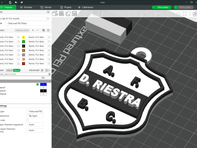Image resolution: width=197 pixels, height=148 pixels.
Task: Click edit icon left of green swatch 4
Action: point(18,42)
